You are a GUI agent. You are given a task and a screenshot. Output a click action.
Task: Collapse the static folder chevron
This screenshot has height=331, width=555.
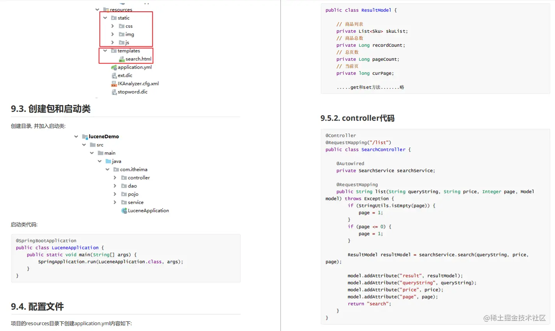point(105,18)
